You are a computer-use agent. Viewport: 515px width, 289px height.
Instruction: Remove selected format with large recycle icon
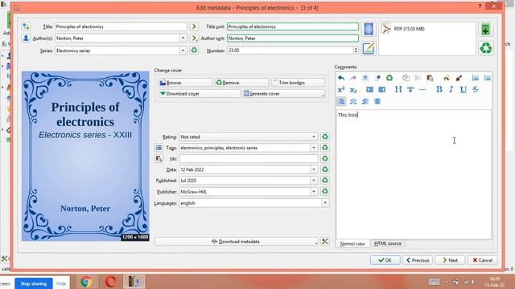(485, 48)
